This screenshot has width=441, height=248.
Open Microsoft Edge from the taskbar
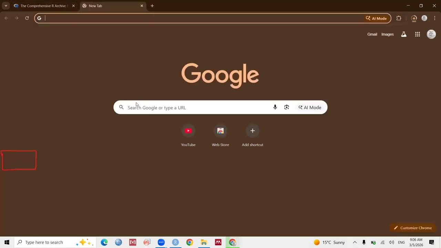click(x=104, y=242)
